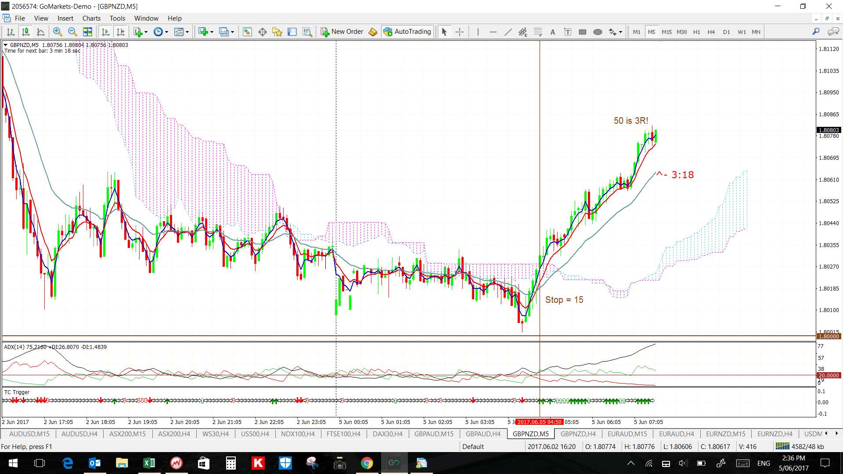
Task: Select the text tool (A)
Action: tap(553, 32)
